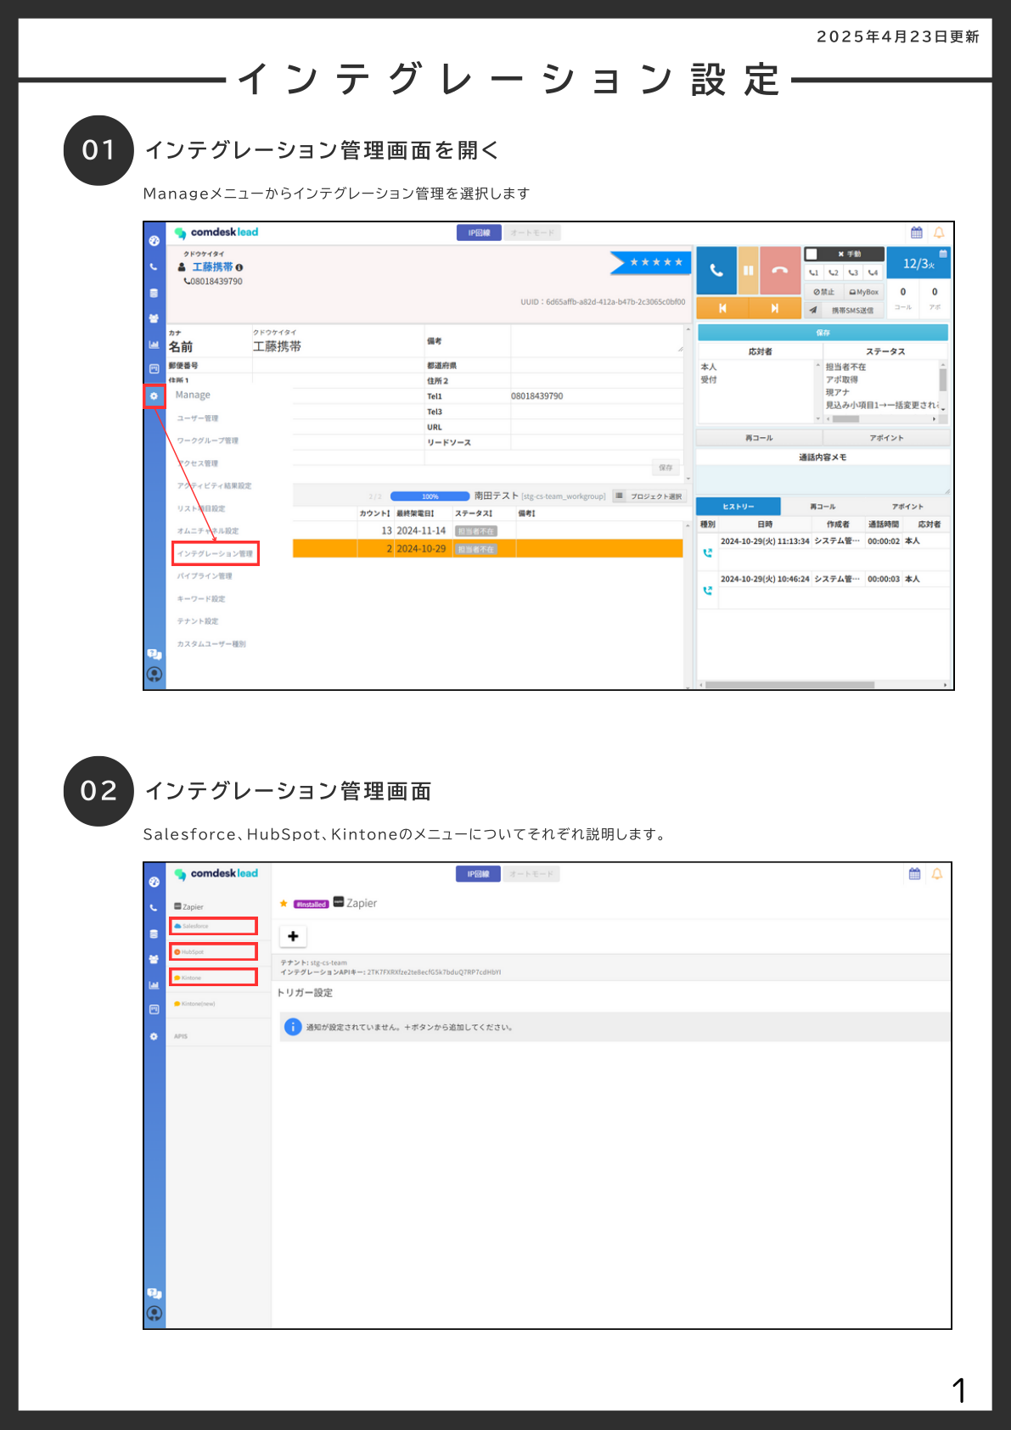The height and width of the screenshot is (1430, 1011).
Task: Open the calendar icon in step 02 header
Action: 914,873
